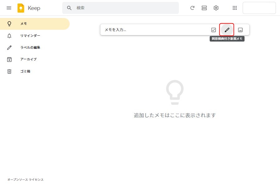
Task: Open ラベルの編集 pencil item
Action: [x=30, y=47]
